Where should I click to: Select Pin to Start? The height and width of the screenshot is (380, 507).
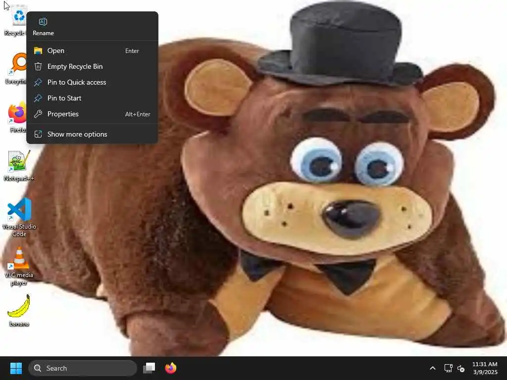coord(92,98)
